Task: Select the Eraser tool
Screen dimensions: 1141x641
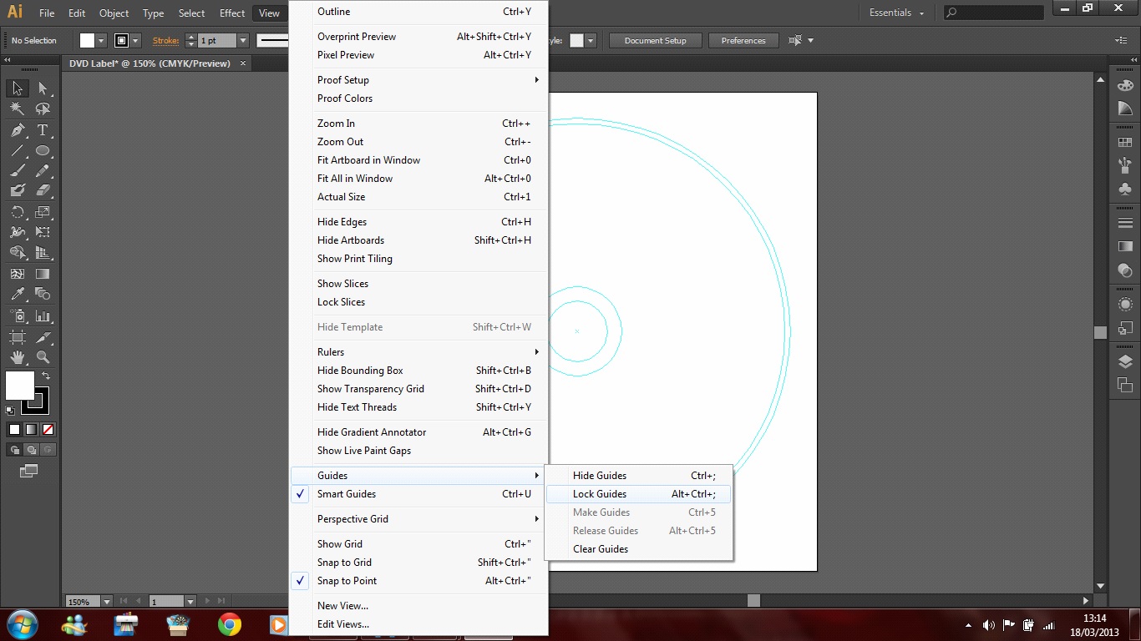Action: point(43,191)
